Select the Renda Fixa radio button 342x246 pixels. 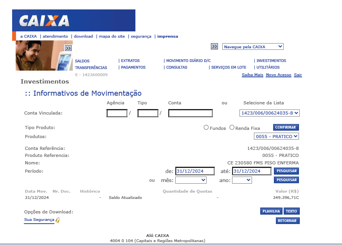point(232,128)
